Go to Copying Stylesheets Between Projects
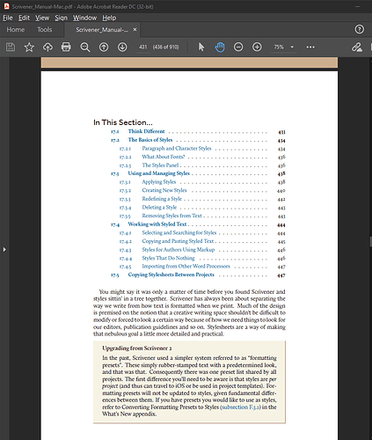Viewport: 372px width, 440px height. click(x=171, y=275)
